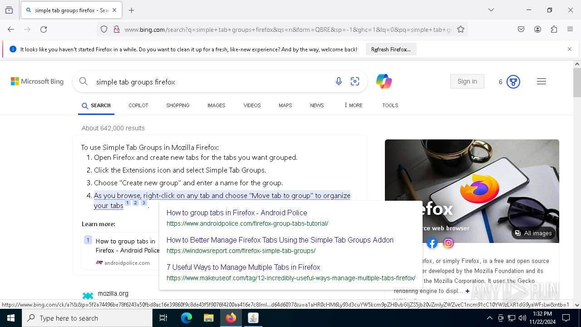Image resolution: width=581 pixels, height=327 pixels.
Task: Open Firefox's Instagram profile icon
Action: pos(448,243)
